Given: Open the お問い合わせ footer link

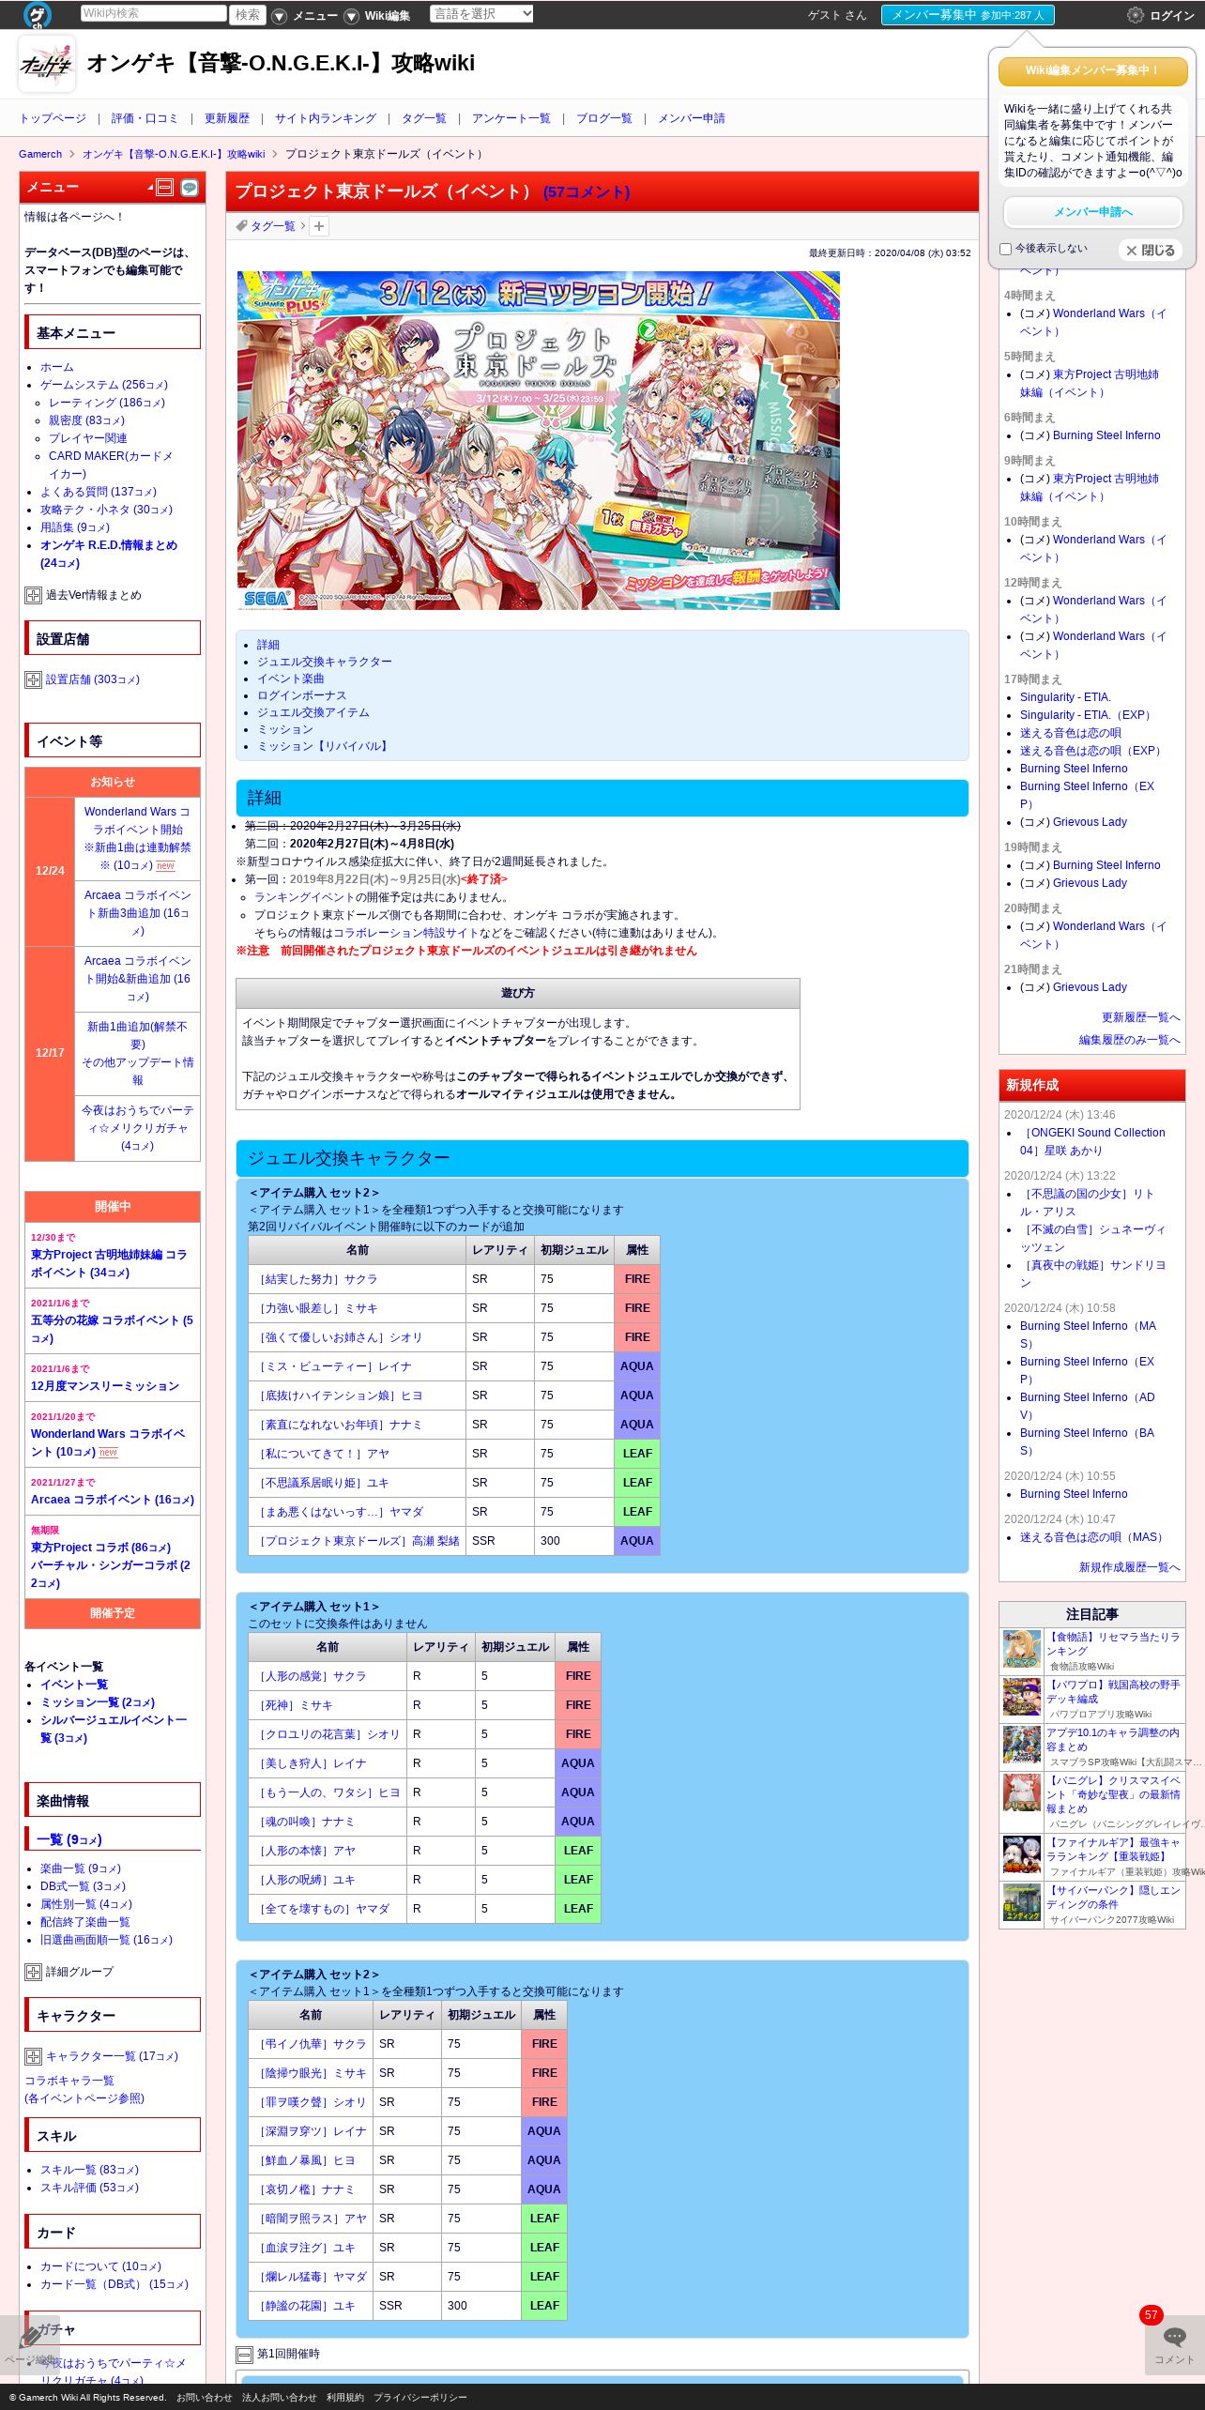Looking at the screenshot, I should 204,2397.
